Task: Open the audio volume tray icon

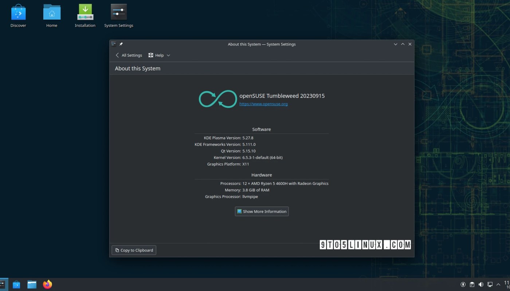Action: [481, 284]
